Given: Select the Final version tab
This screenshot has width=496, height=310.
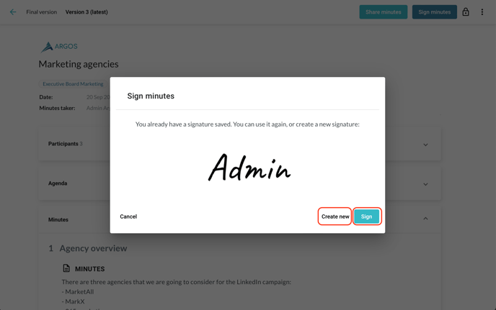Looking at the screenshot, I should tap(41, 12).
